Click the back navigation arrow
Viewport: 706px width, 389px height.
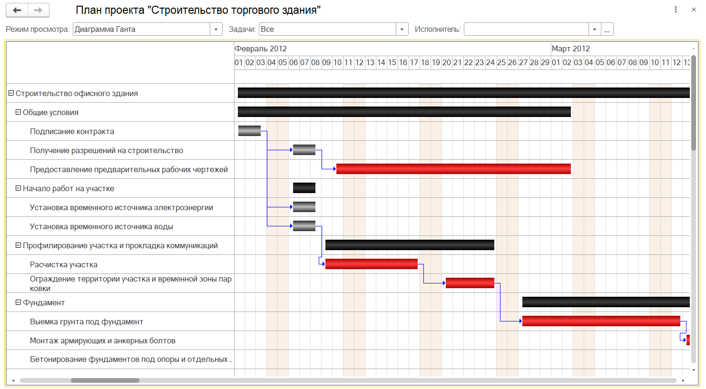tap(17, 10)
